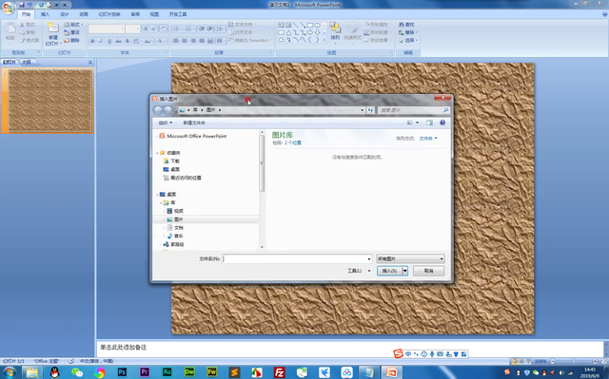609x379 pixels.
Task: Open QQ penguin icon in the taskbar
Action: [55, 372]
